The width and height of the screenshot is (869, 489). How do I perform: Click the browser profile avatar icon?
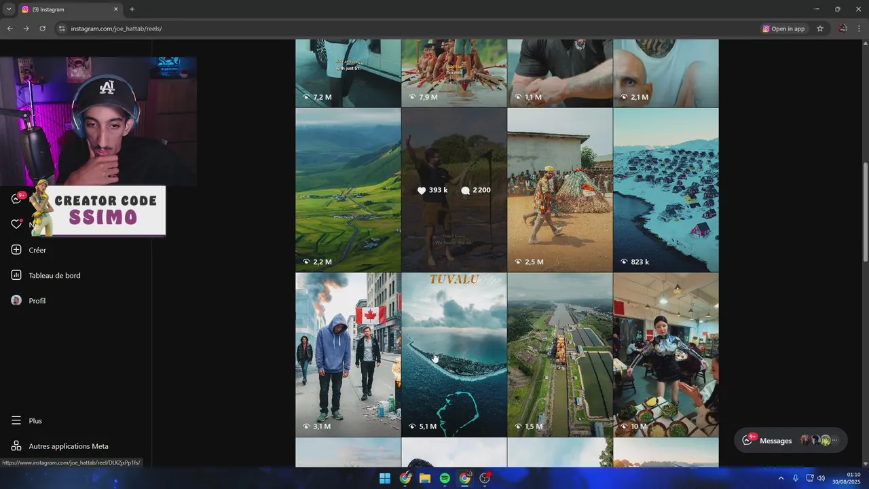843,29
